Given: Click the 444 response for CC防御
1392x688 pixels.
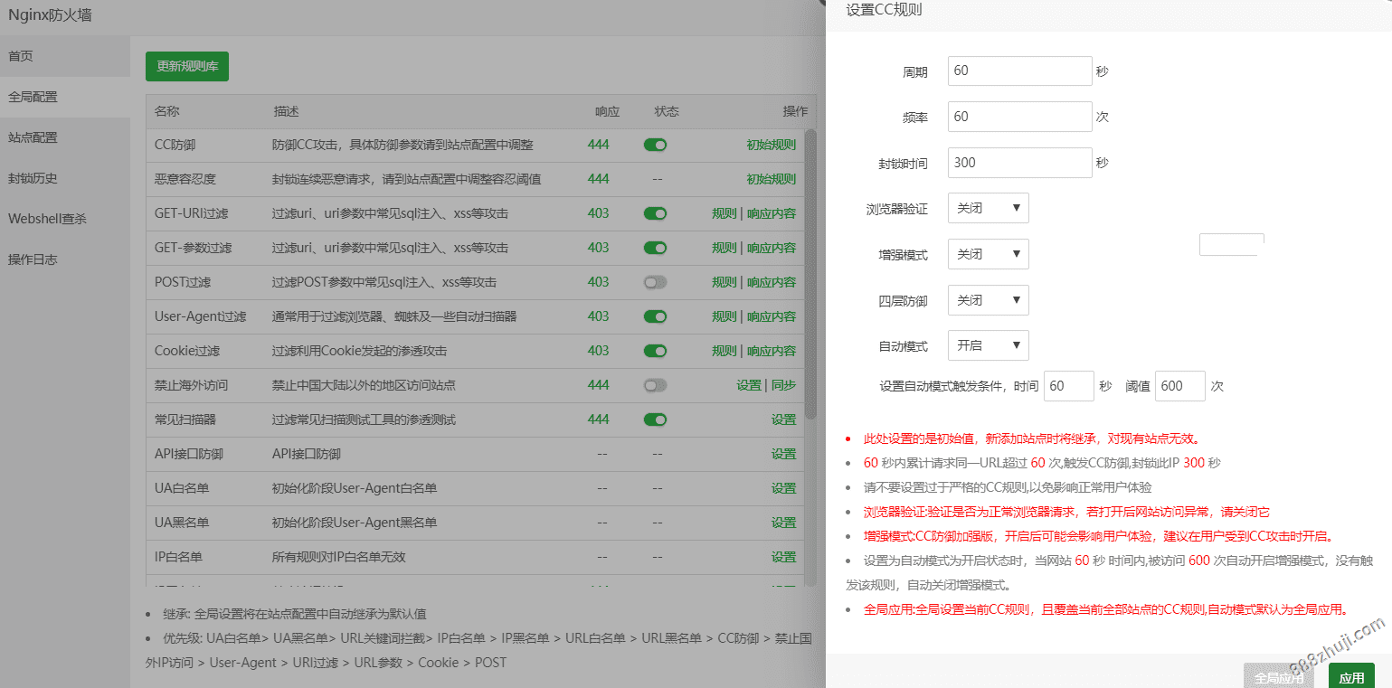Looking at the screenshot, I should click(x=598, y=145).
